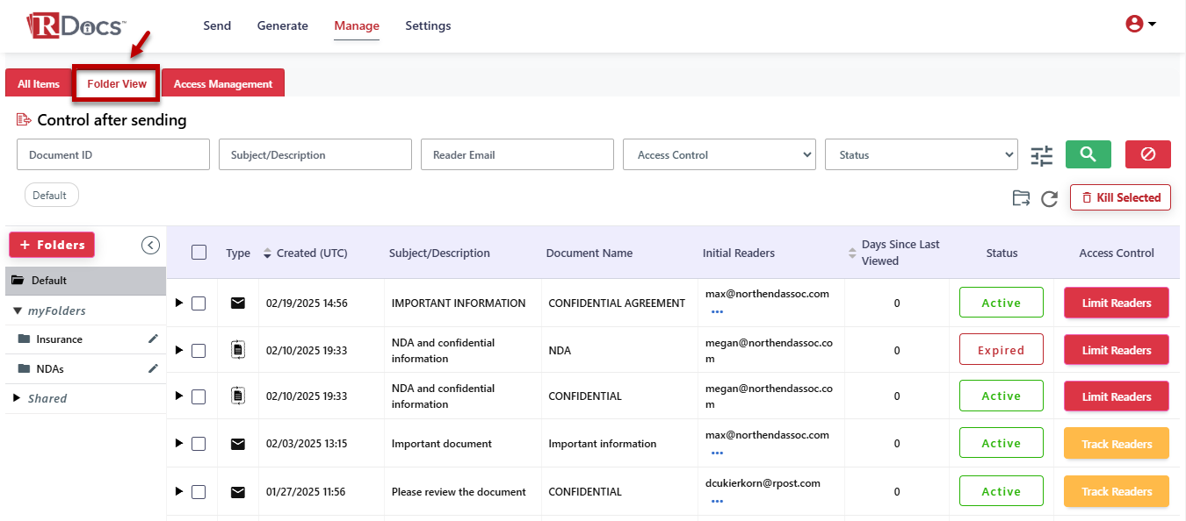Focus the Document ID search field
This screenshot has width=1186, height=521.
point(113,154)
